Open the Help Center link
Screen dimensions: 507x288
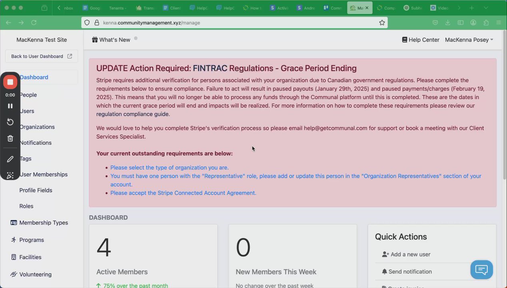[x=421, y=40]
